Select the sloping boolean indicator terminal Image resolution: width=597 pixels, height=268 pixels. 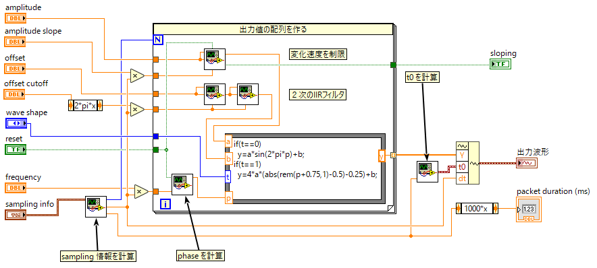click(x=500, y=64)
